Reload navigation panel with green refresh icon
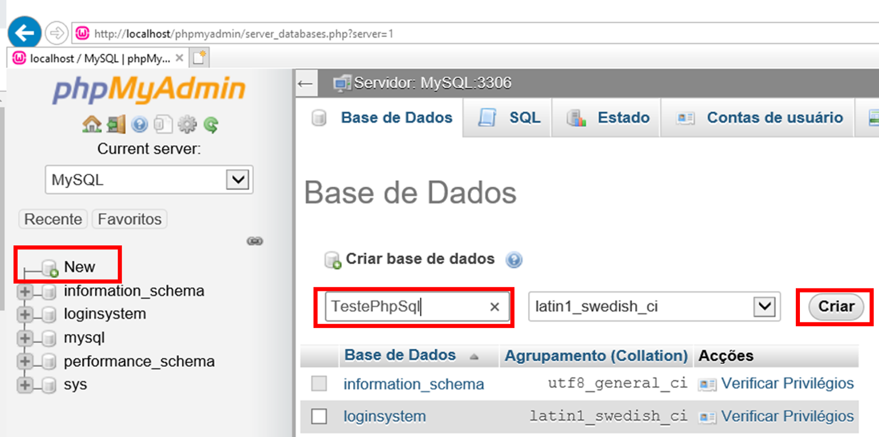This screenshot has height=437, width=879. click(x=211, y=124)
